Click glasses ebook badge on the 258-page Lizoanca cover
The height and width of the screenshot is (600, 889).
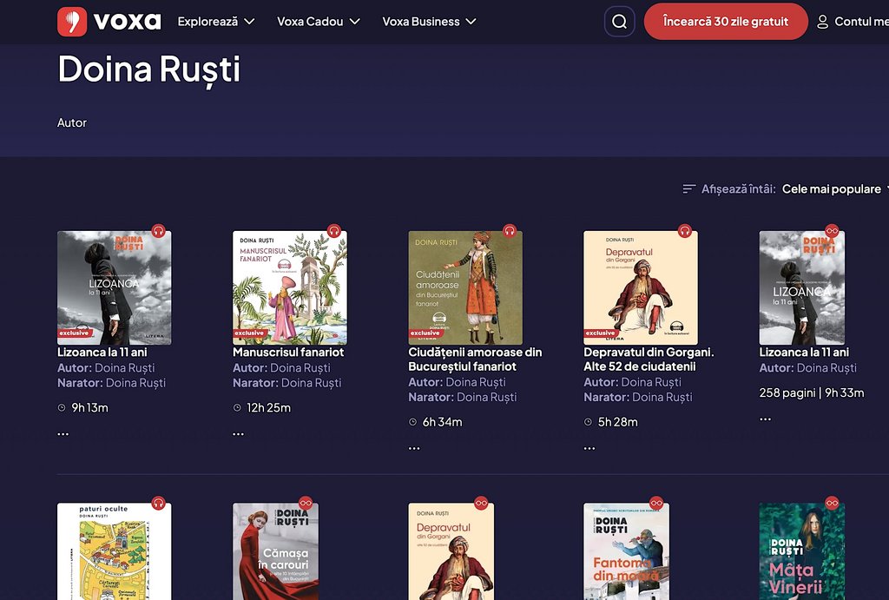[832, 231]
